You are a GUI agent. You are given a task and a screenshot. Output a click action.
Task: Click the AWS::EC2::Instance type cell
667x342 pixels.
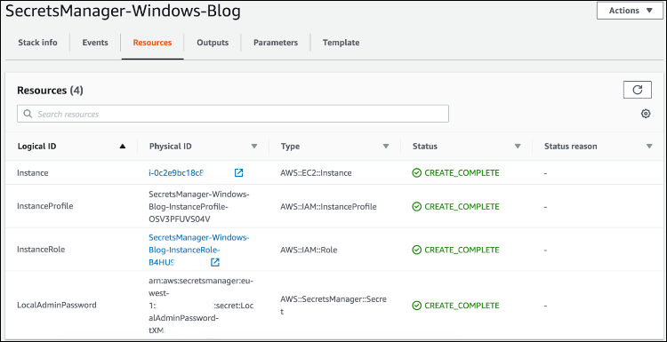point(316,173)
